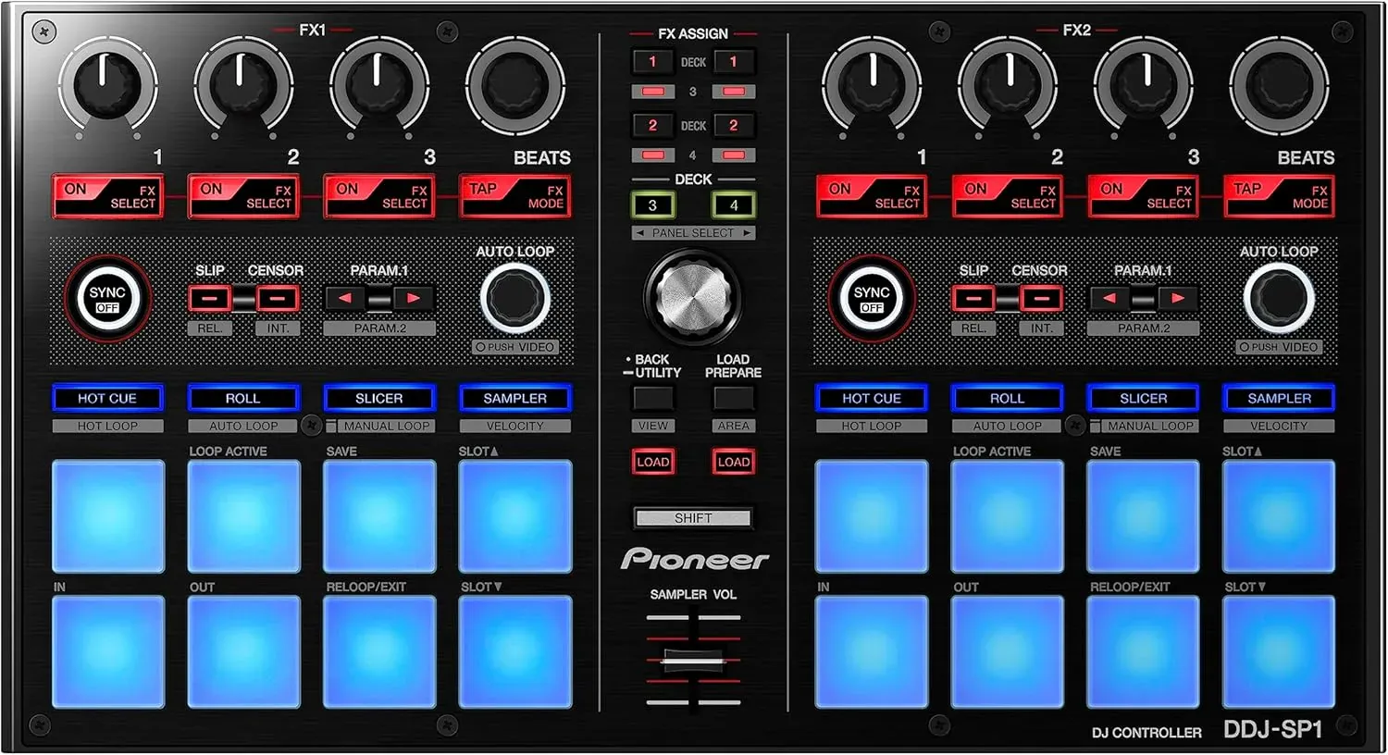The width and height of the screenshot is (1388, 755).
Task: Click FX1 parameter knob 3
Action: (379, 85)
